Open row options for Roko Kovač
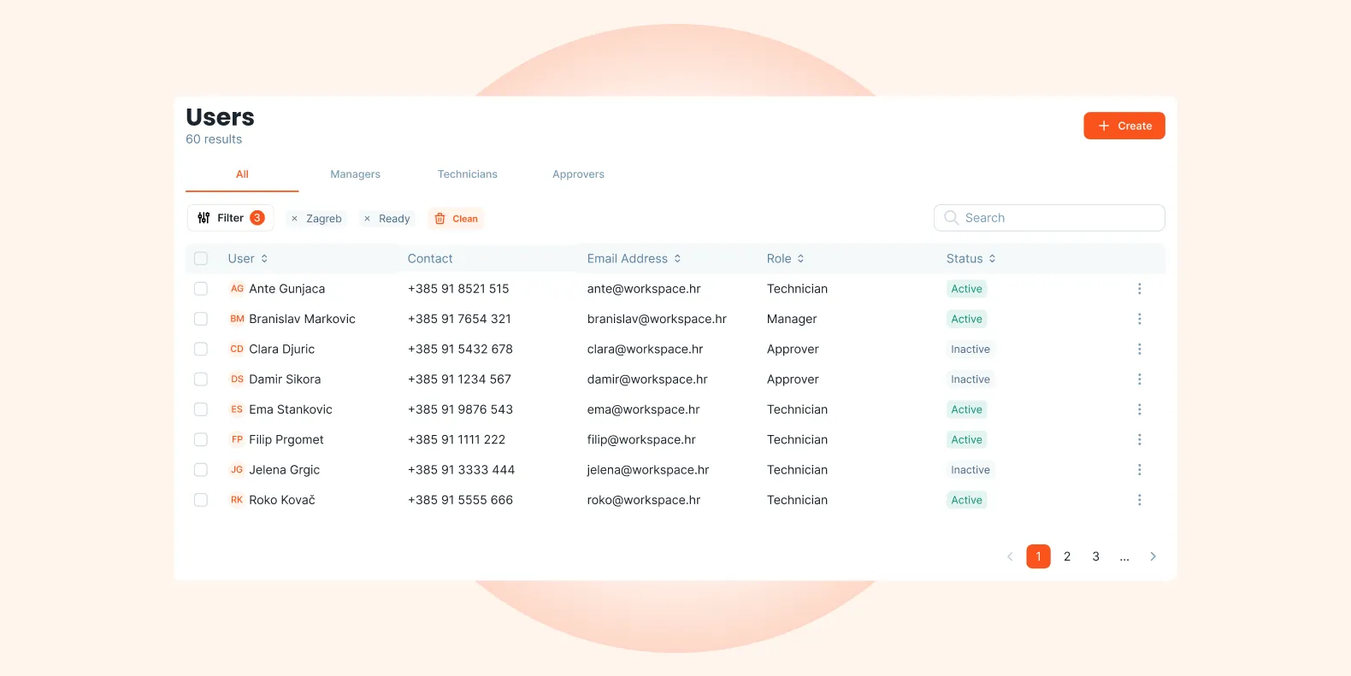This screenshot has width=1351, height=676. click(1139, 500)
